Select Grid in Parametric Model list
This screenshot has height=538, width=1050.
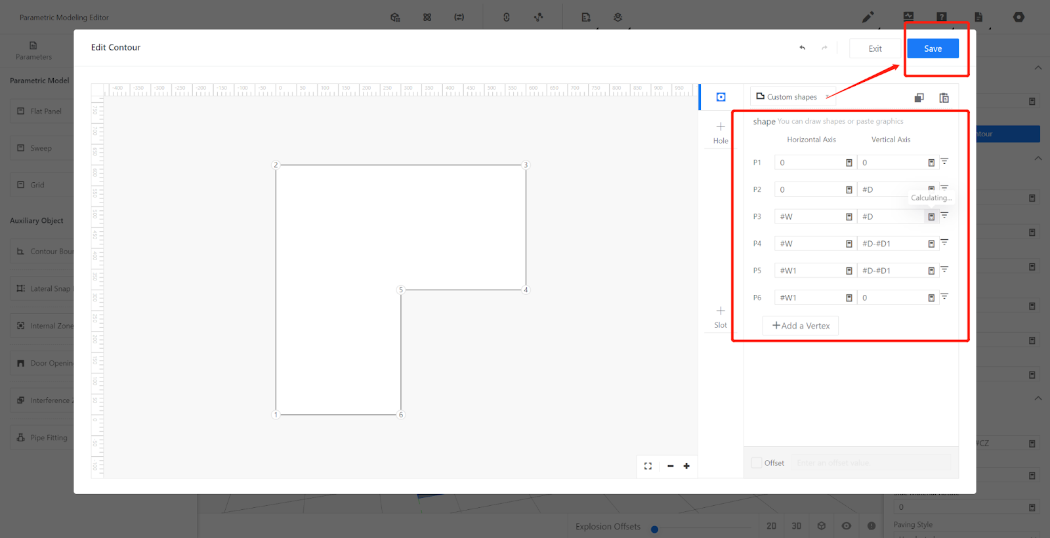point(42,185)
